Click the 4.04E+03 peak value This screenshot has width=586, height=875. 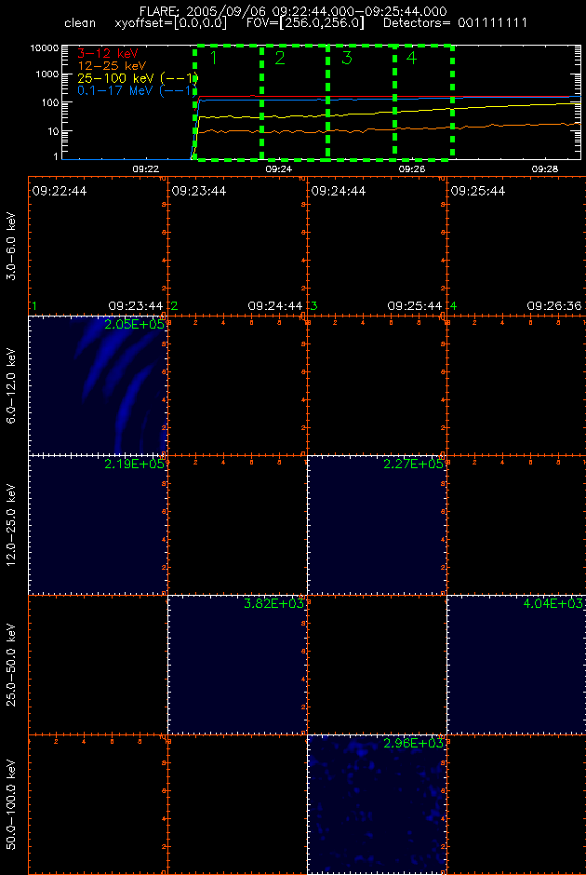(553, 604)
